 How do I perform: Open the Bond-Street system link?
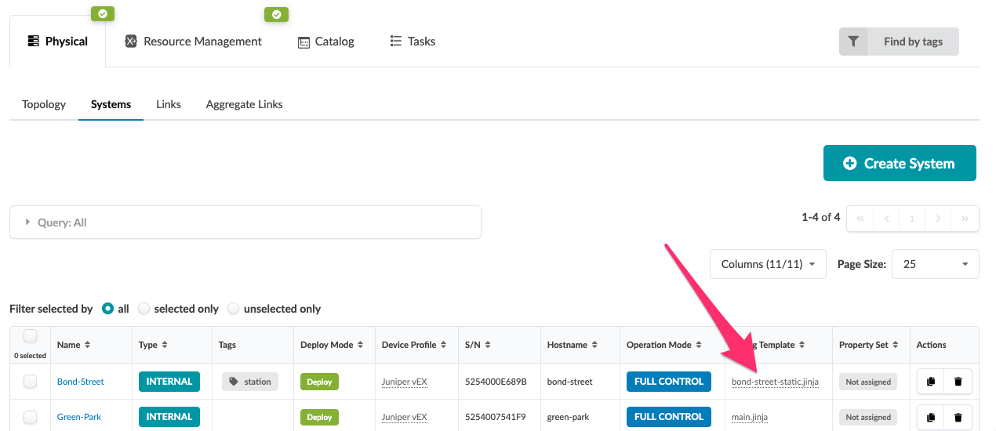click(x=81, y=382)
